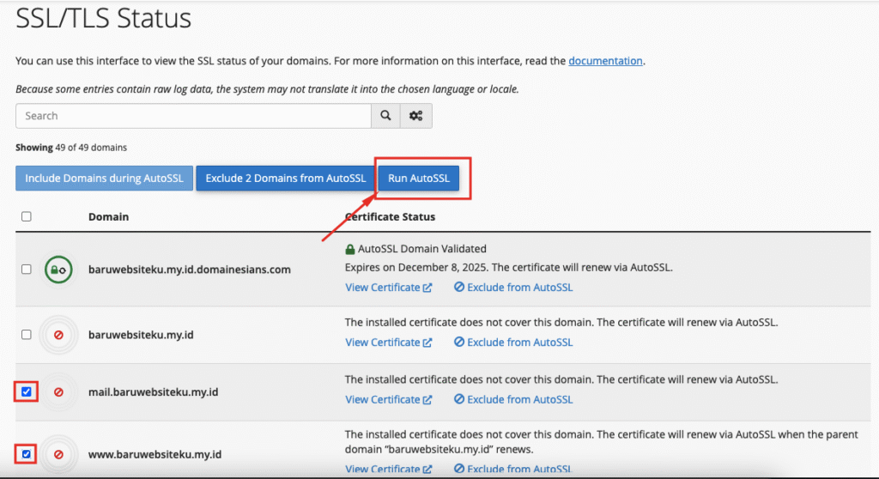Focus the domain Search input field
Screen dimensions: 879x479
click(x=193, y=116)
